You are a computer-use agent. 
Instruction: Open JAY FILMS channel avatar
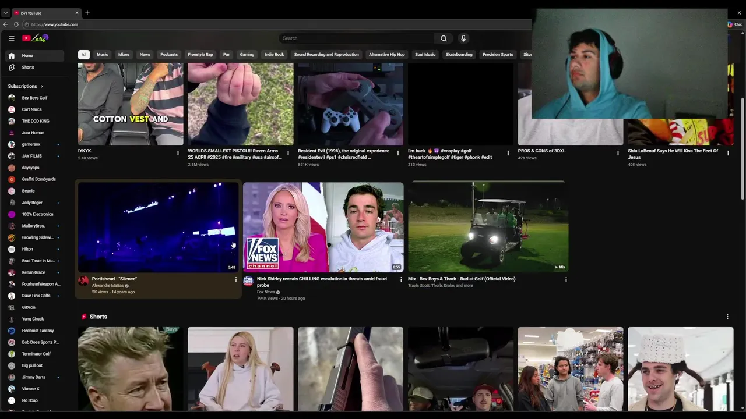click(x=12, y=156)
